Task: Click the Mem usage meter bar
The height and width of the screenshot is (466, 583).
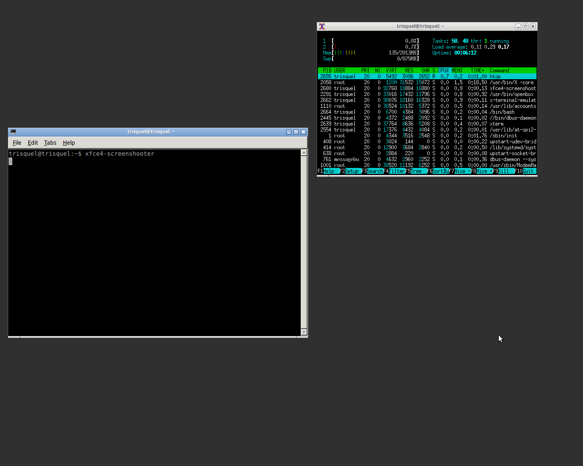Action: [371, 53]
